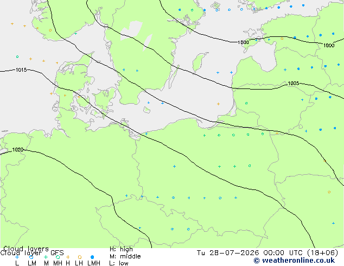Click the 'H: high' legend explanation
This screenshot has width=344, height=266.
pos(121,249)
